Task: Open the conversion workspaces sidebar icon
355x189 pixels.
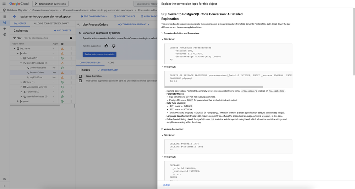Action: point(5,23)
